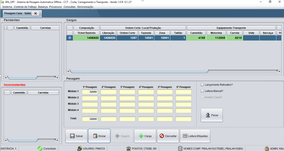Click the red Descartar prohibition icon

[162, 136]
